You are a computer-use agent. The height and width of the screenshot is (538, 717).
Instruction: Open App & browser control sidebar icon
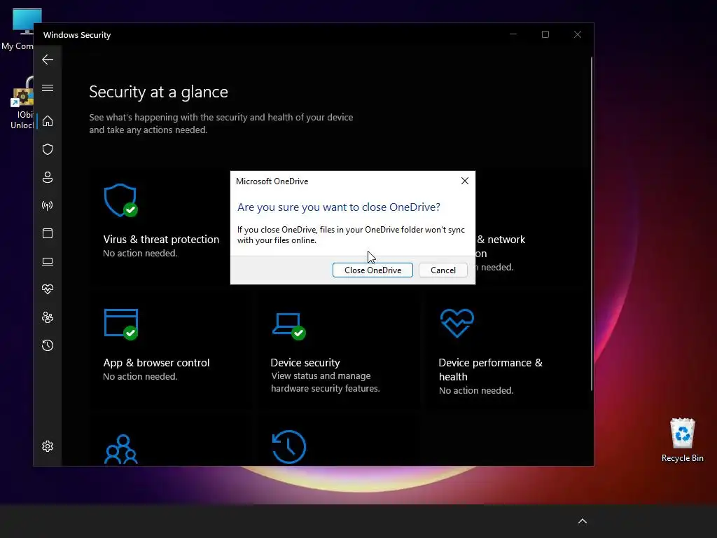click(48, 233)
